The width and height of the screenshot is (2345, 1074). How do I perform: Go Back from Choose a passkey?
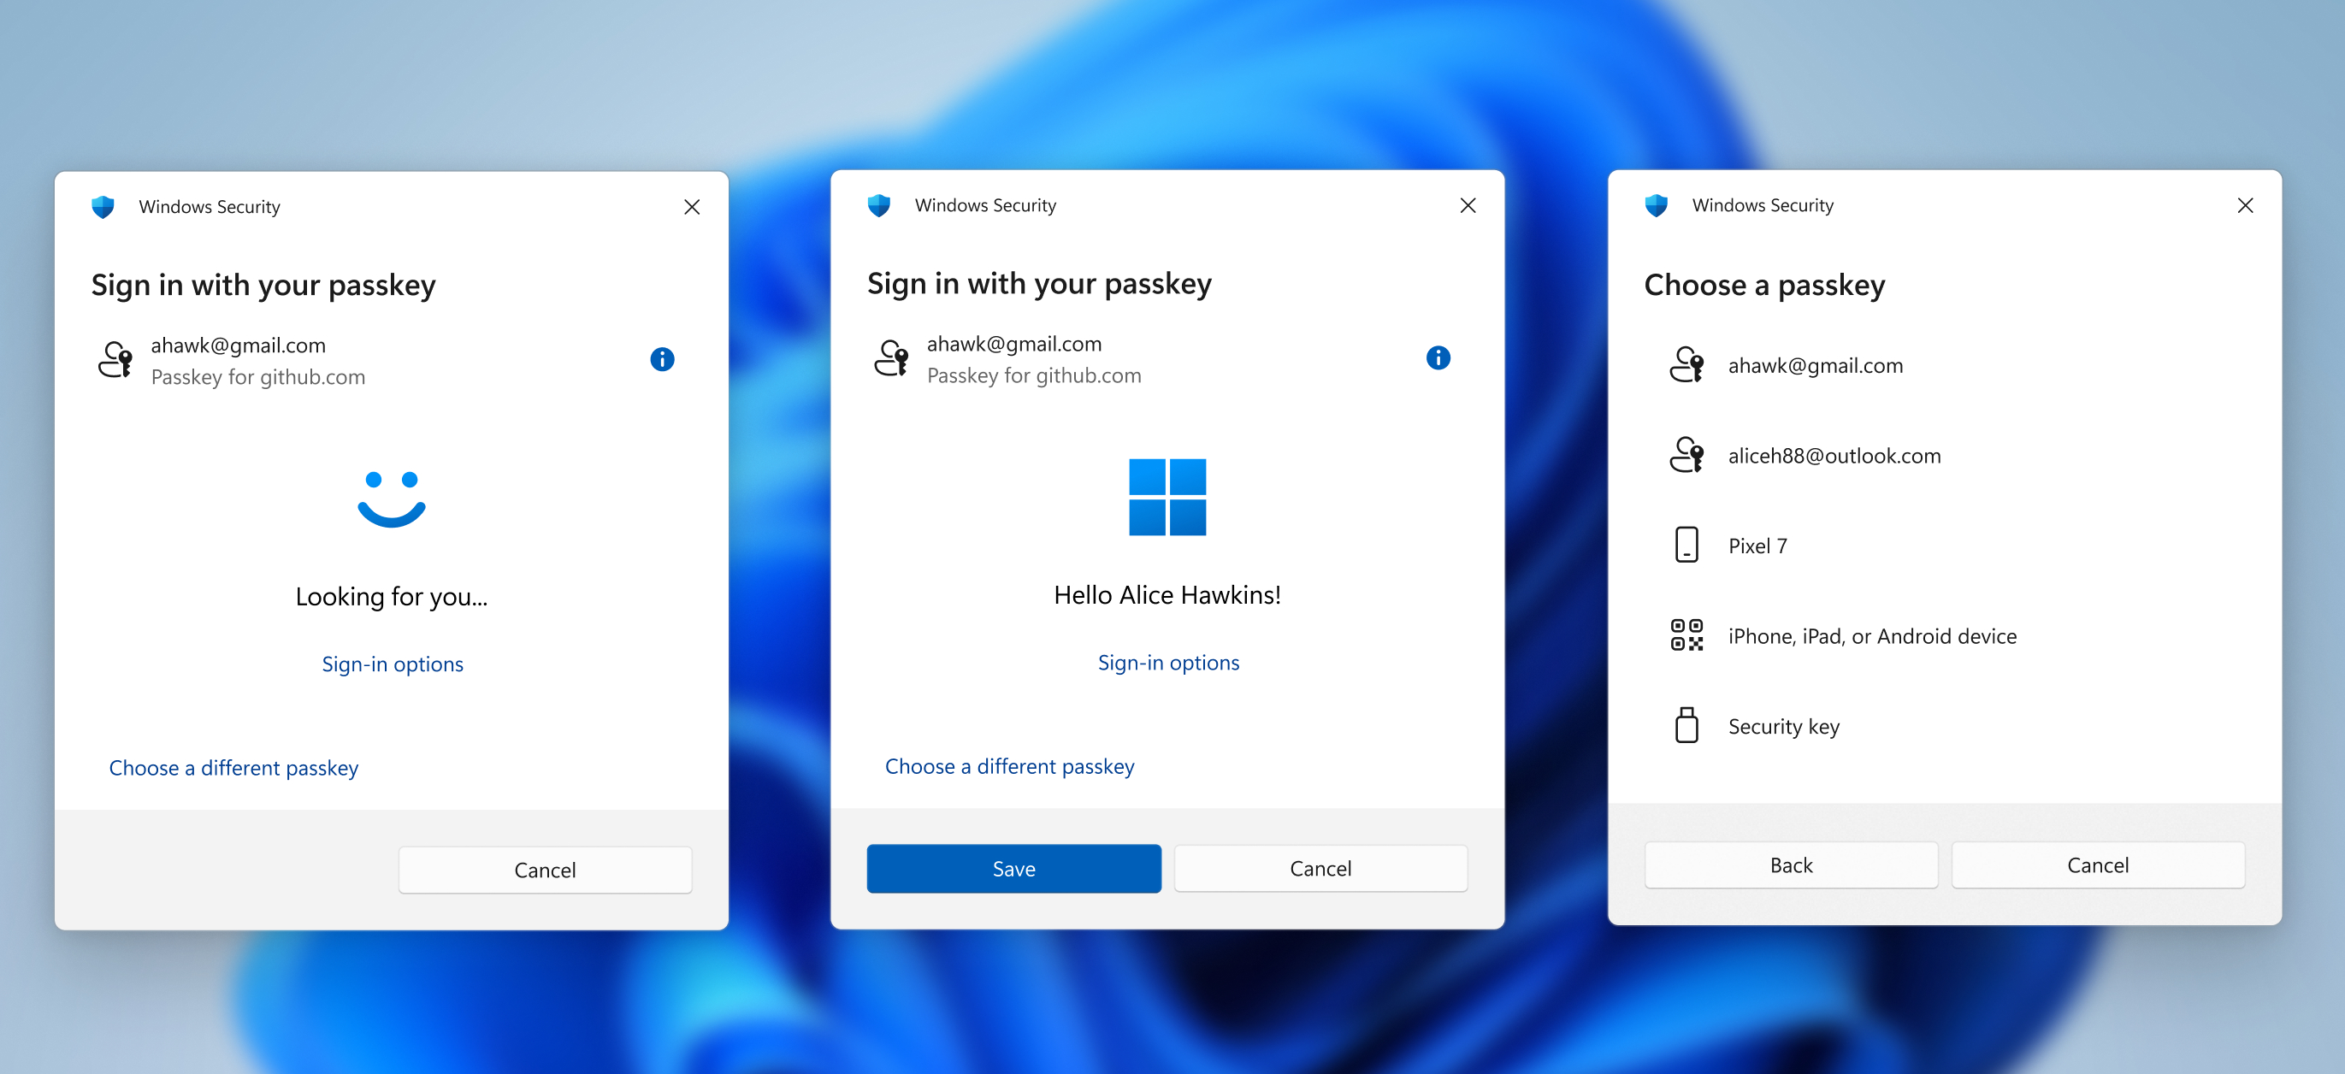pyautogui.click(x=1791, y=865)
